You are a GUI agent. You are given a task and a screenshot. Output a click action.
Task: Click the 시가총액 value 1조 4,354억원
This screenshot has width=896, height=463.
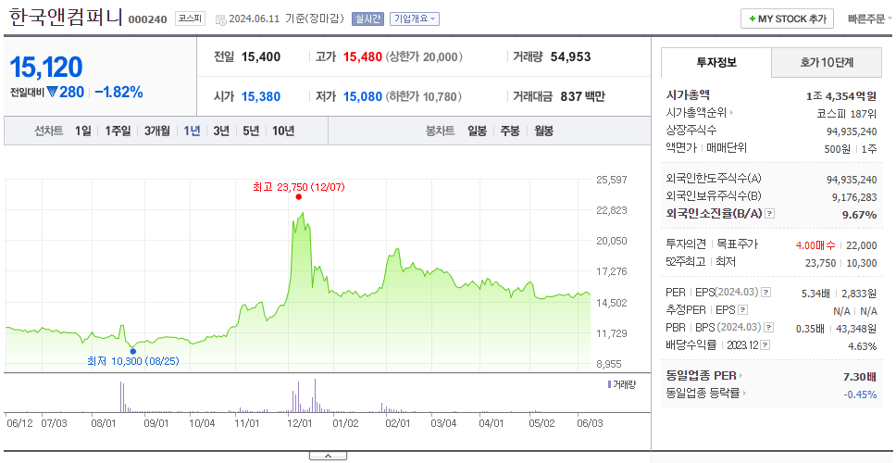[841, 96]
